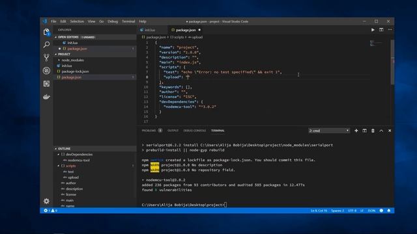Open the Selection menu
417x234 pixels.
[77, 21]
